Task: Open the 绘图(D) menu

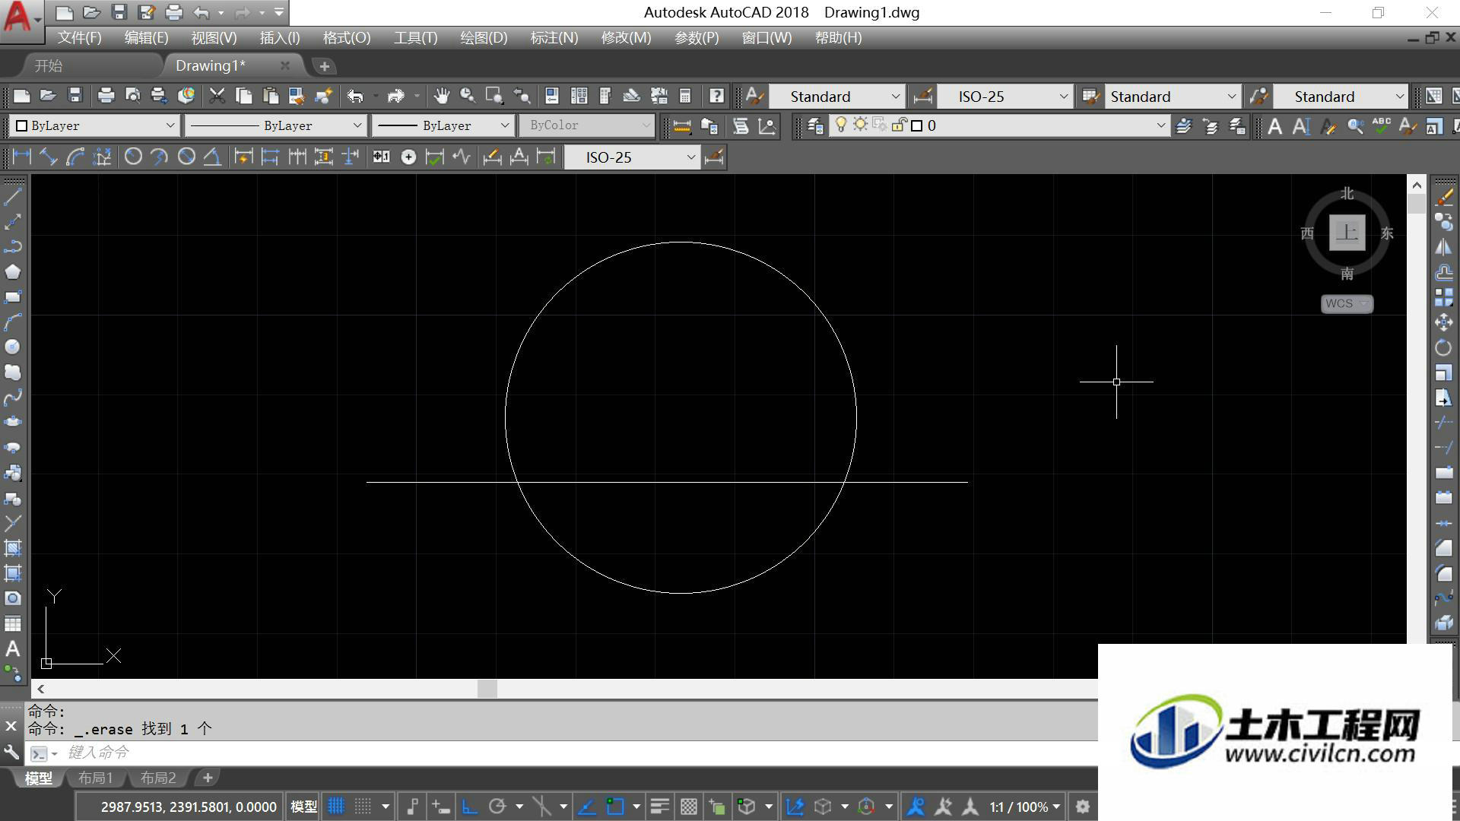Action: 484,38
